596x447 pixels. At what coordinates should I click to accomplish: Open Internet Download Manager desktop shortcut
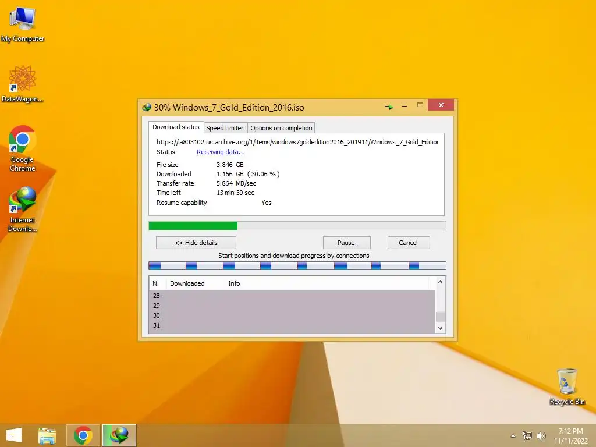point(23,209)
